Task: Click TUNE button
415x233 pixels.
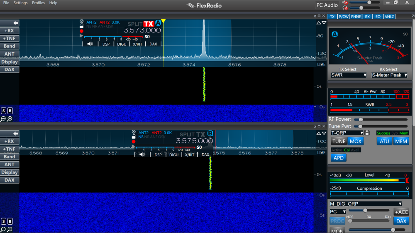Action: [x=339, y=141]
